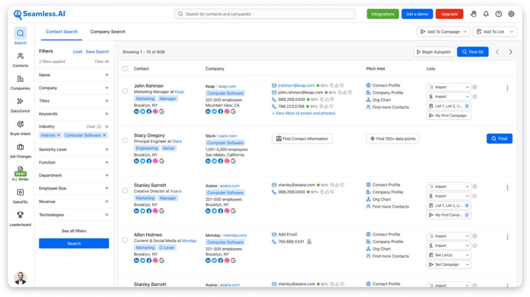Click the Upgrade button
The width and height of the screenshot is (530, 297).
(x=449, y=14)
